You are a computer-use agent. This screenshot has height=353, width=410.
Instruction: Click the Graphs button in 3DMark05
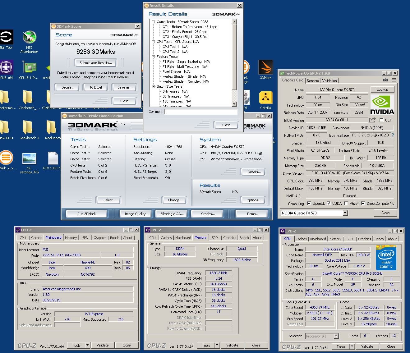pyautogui.click(x=208, y=214)
